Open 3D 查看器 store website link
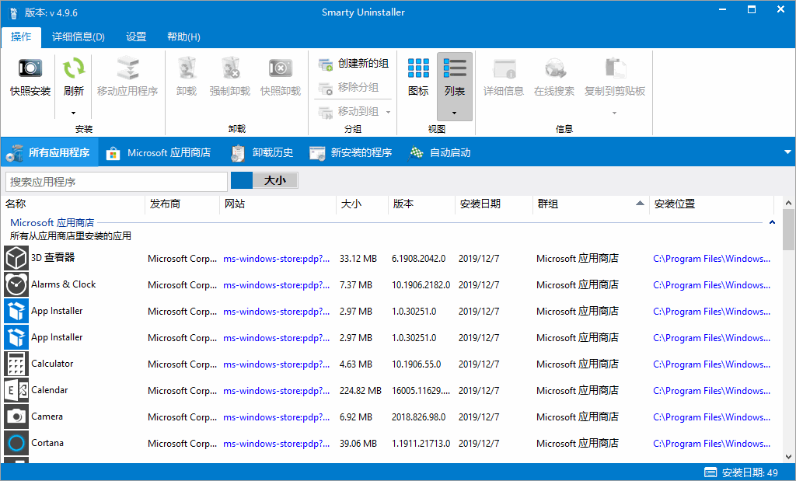Image resolution: width=796 pixels, height=481 pixels. click(x=276, y=258)
